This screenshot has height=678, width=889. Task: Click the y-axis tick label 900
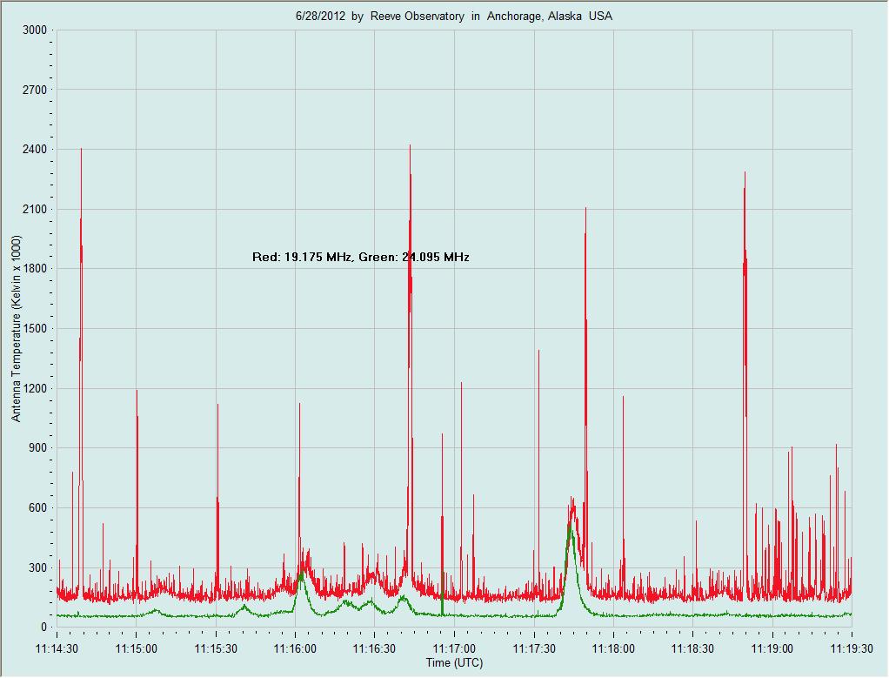click(x=37, y=448)
